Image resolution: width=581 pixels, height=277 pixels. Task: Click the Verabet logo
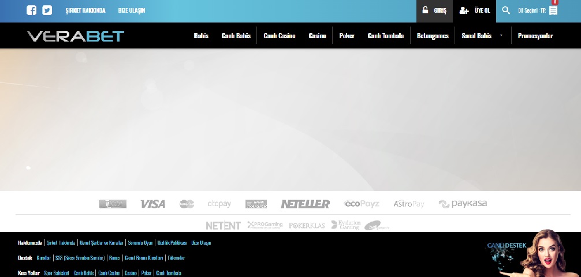[76, 36]
